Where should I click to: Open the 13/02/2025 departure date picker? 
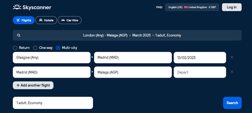(x=200, y=58)
